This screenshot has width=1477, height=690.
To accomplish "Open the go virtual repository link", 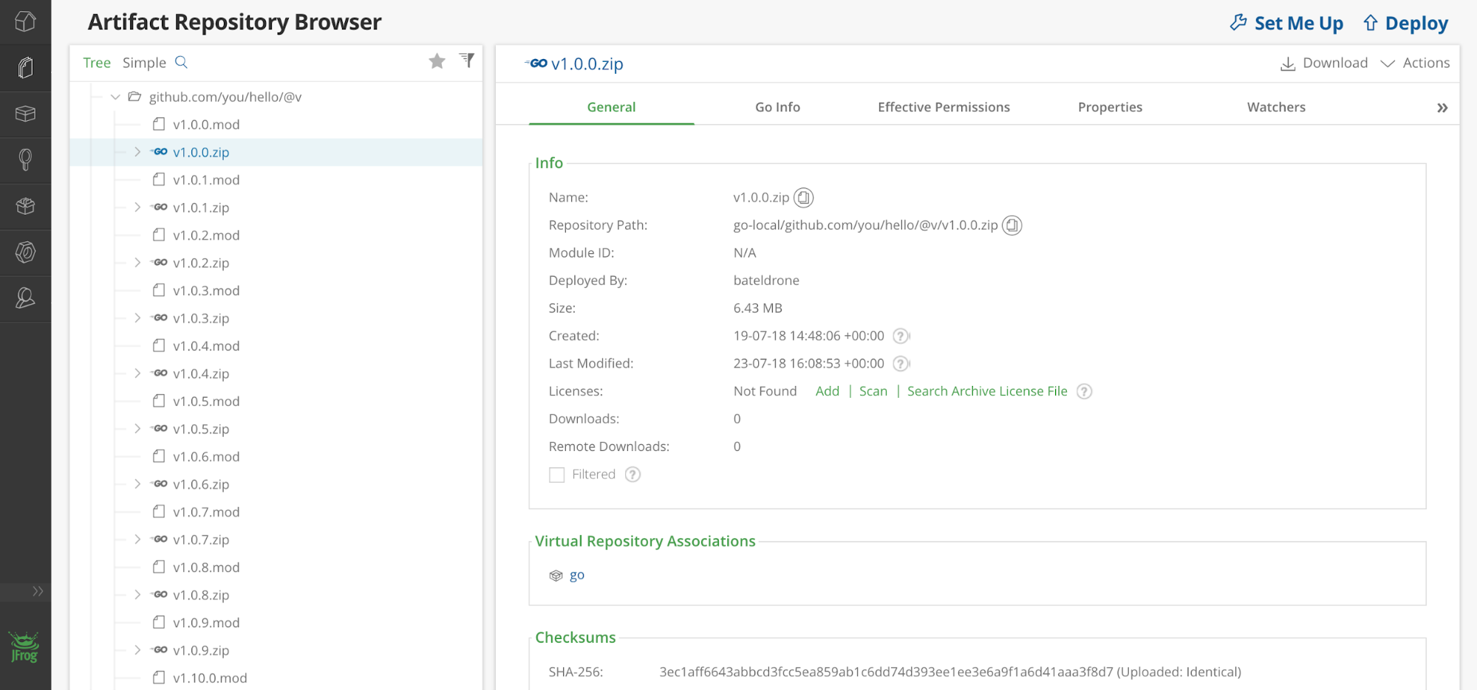I will point(576,576).
